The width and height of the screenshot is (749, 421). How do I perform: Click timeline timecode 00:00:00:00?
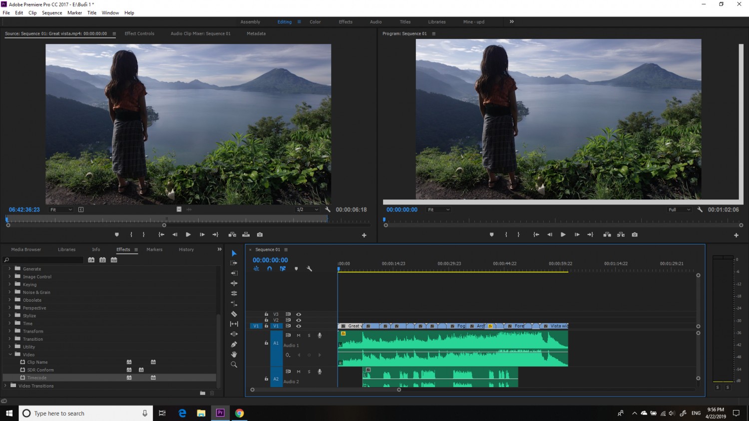click(x=270, y=260)
